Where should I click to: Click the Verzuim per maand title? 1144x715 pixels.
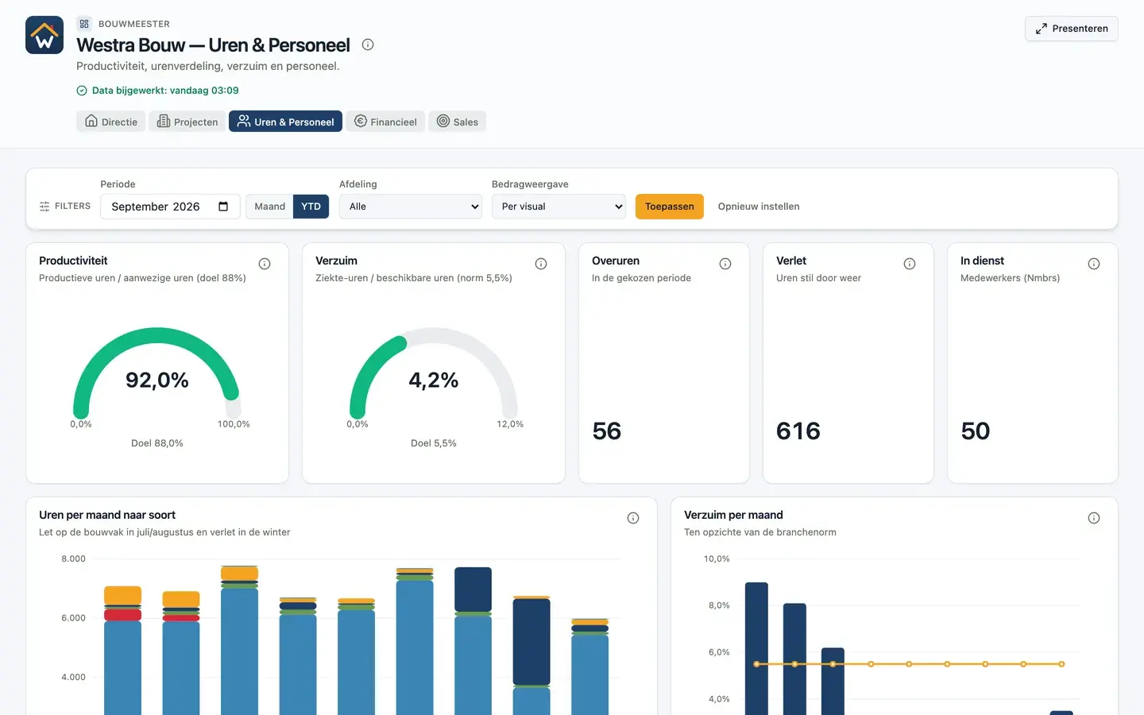733,515
